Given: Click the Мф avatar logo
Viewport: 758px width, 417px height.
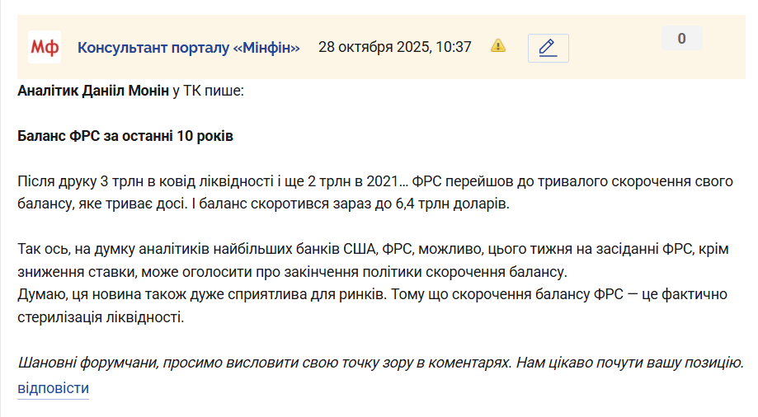Looking at the screenshot, I should click(x=45, y=47).
